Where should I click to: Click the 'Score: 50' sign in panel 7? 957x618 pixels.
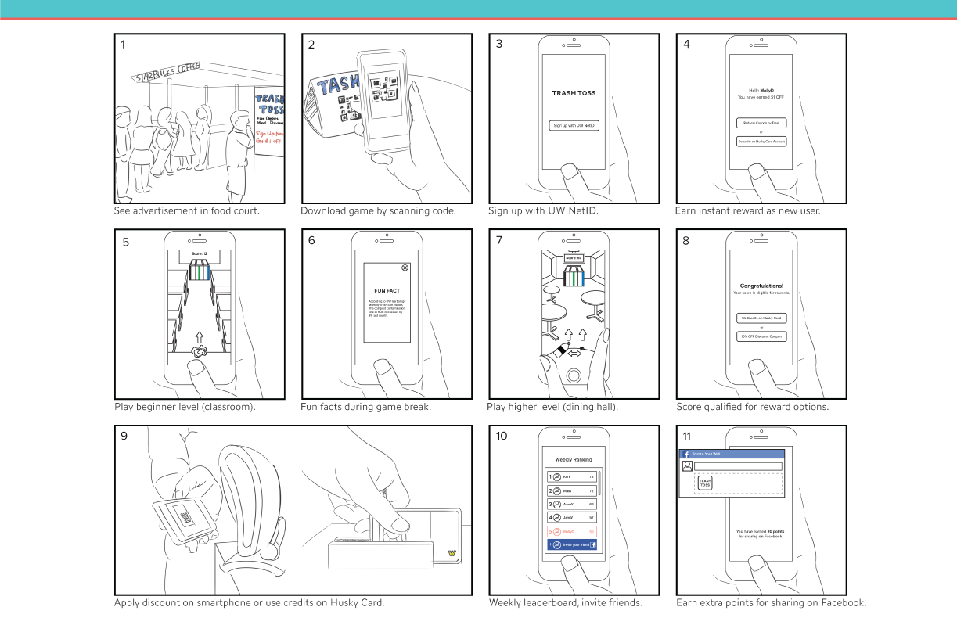point(574,257)
